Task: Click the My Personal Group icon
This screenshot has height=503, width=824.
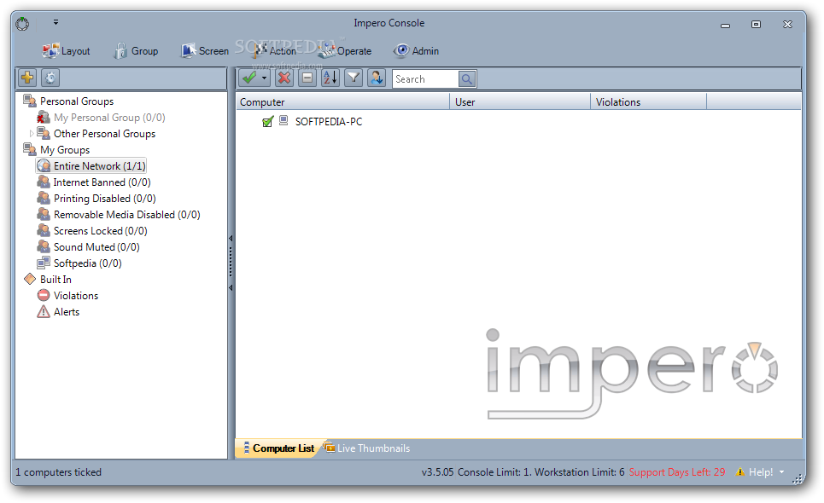Action: (44, 117)
